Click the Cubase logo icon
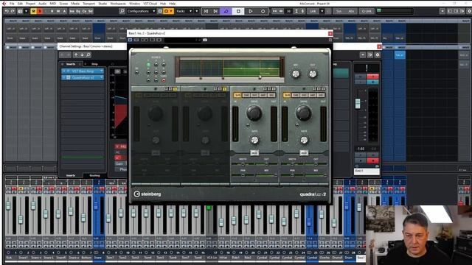The image size is (472, 265). (4, 3)
